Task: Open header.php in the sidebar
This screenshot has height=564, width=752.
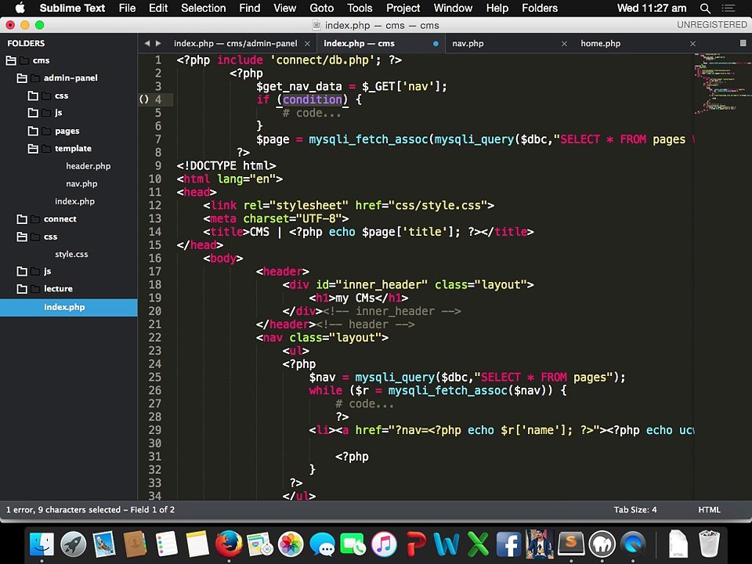Action: tap(89, 166)
